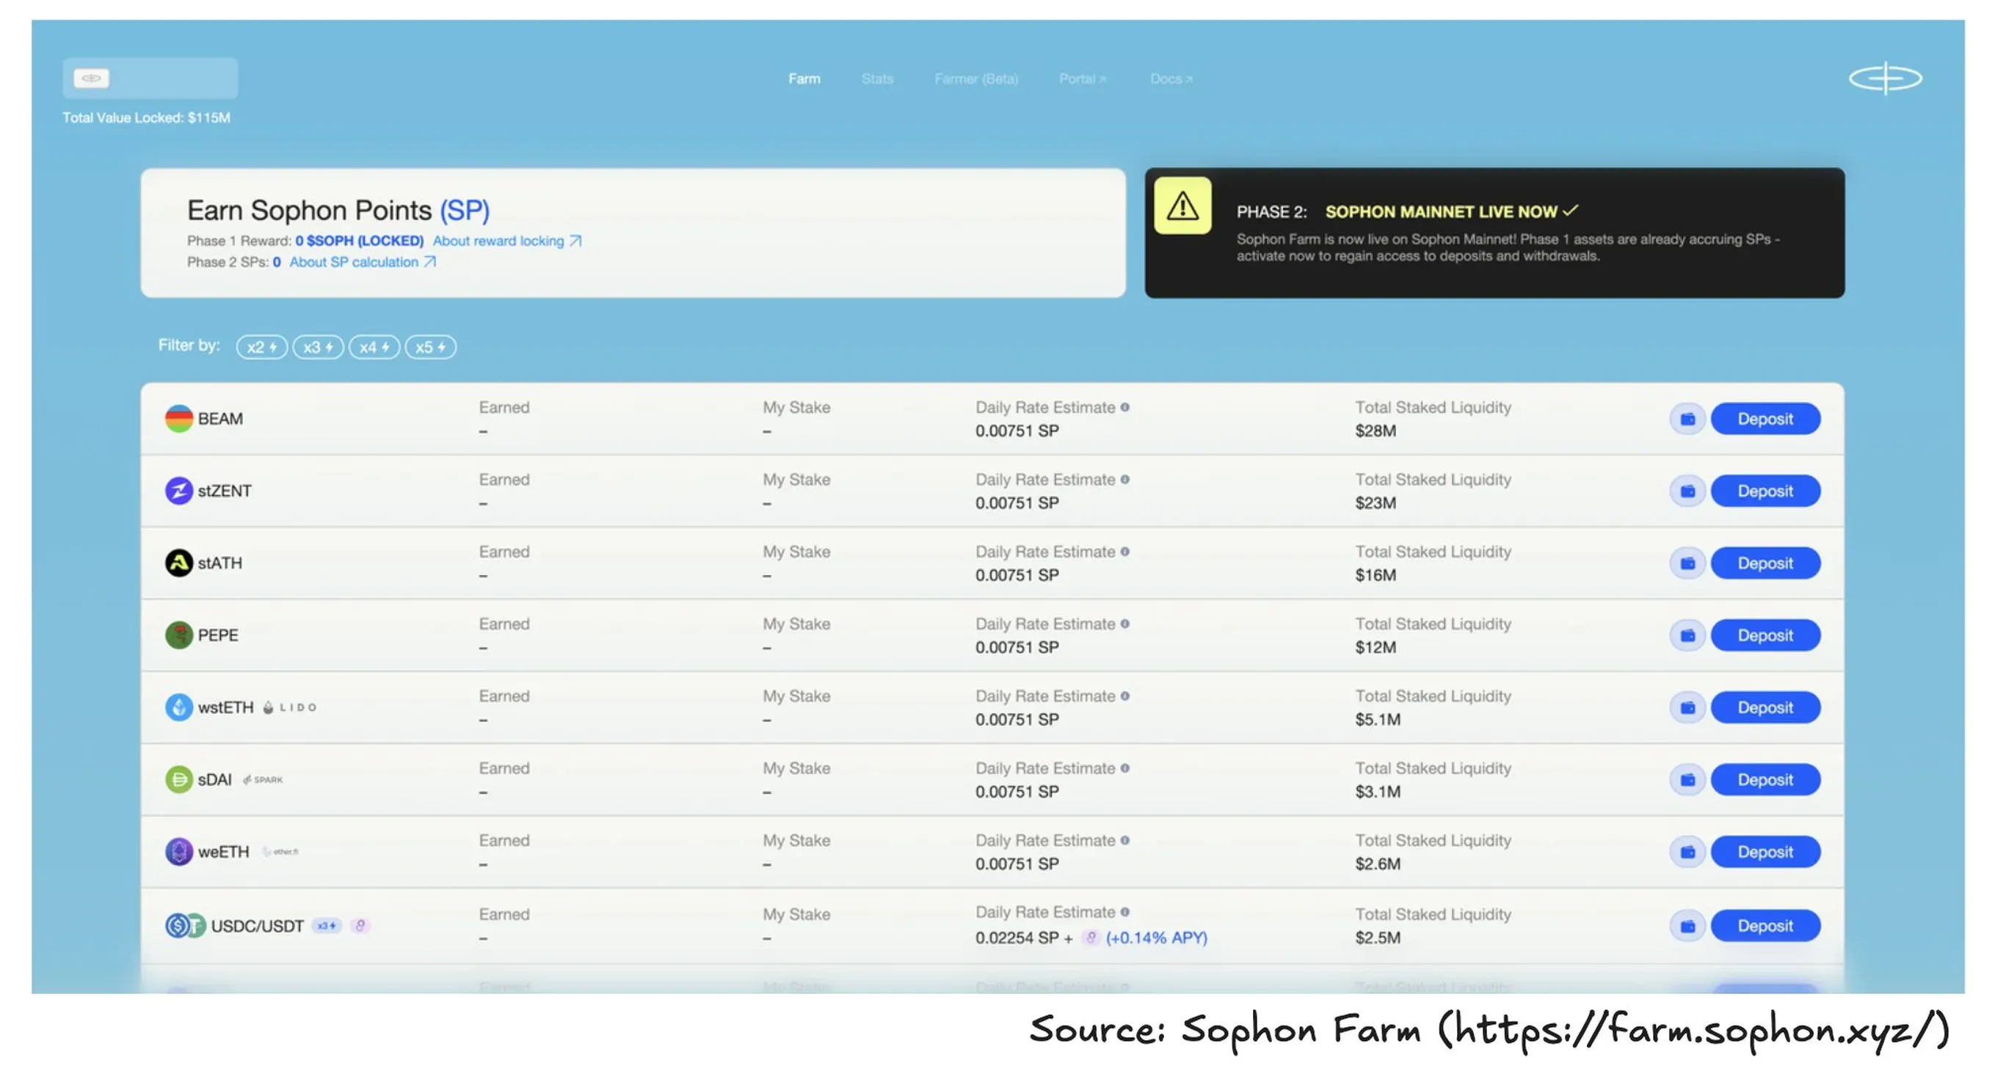Open About reward locking link
The height and width of the screenshot is (1071, 1995).
[x=506, y=241]
